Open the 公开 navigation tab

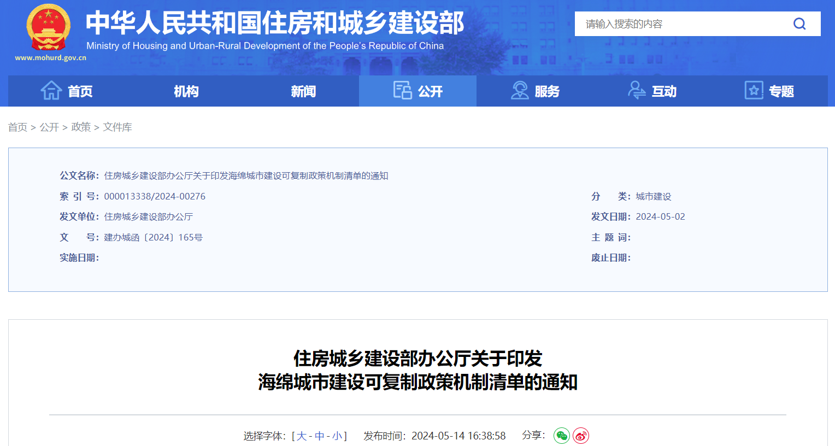pos(418,91)
